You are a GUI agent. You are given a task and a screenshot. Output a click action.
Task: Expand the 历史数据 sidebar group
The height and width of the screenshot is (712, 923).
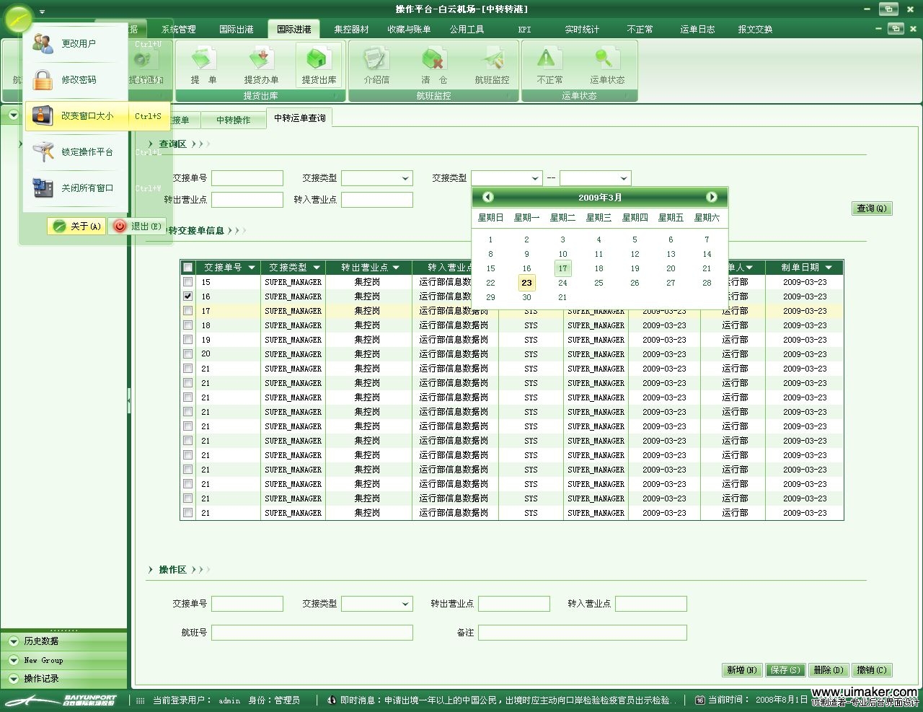point(63,641)
